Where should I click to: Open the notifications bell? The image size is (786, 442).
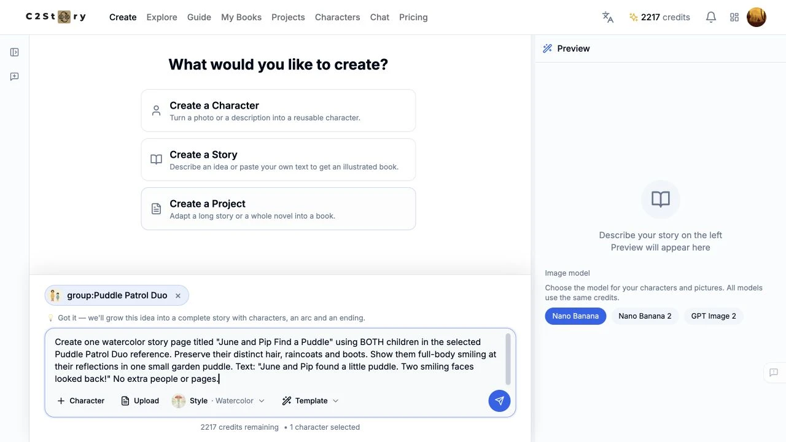711,17
